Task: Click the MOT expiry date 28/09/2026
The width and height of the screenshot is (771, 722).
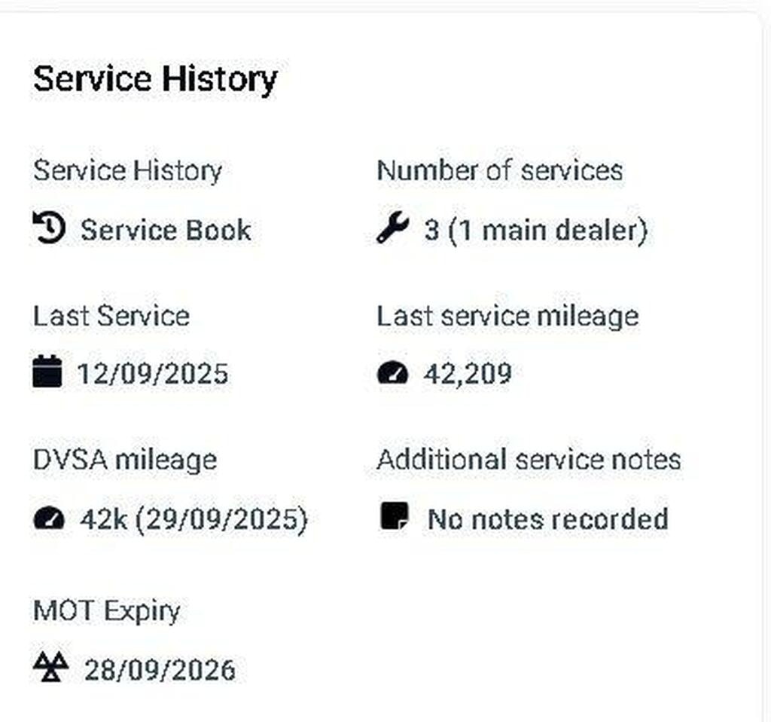Action: pyautogui.click(x=160, y=669)
